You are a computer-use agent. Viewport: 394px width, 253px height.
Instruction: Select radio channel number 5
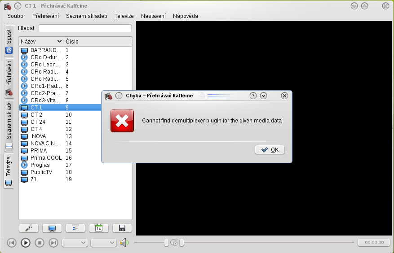(75, 79)
